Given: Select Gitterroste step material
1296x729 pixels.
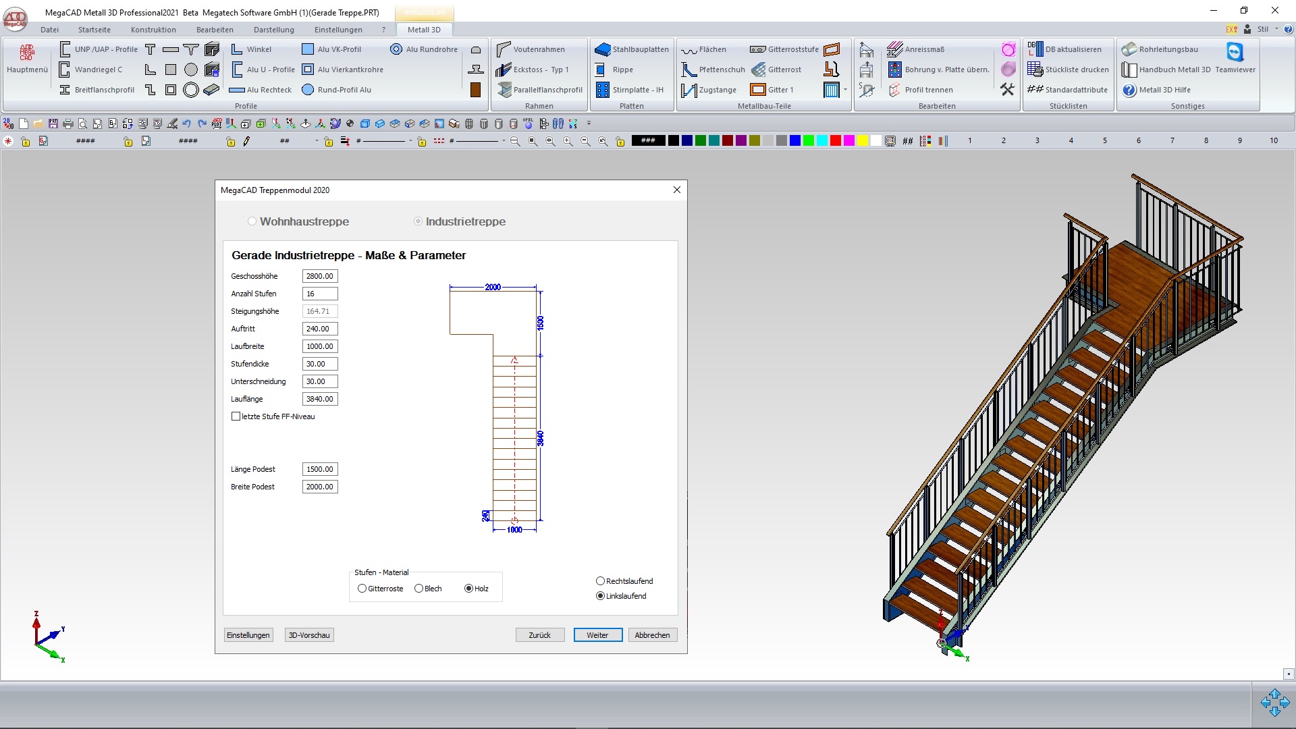Looking at the screenshot, I should tap(362, 589).
